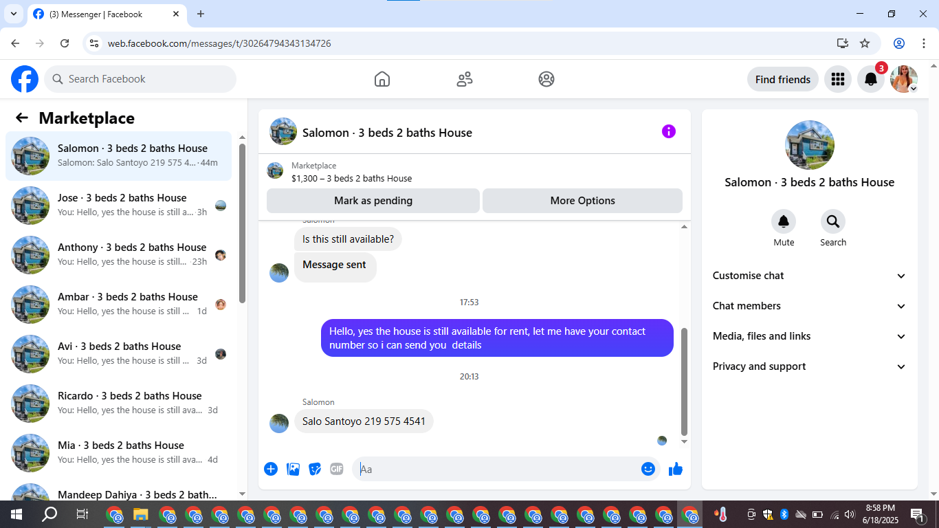Open File Explorer from the taskbar
This screenshot has height=528, width=939.
[141, 514]
